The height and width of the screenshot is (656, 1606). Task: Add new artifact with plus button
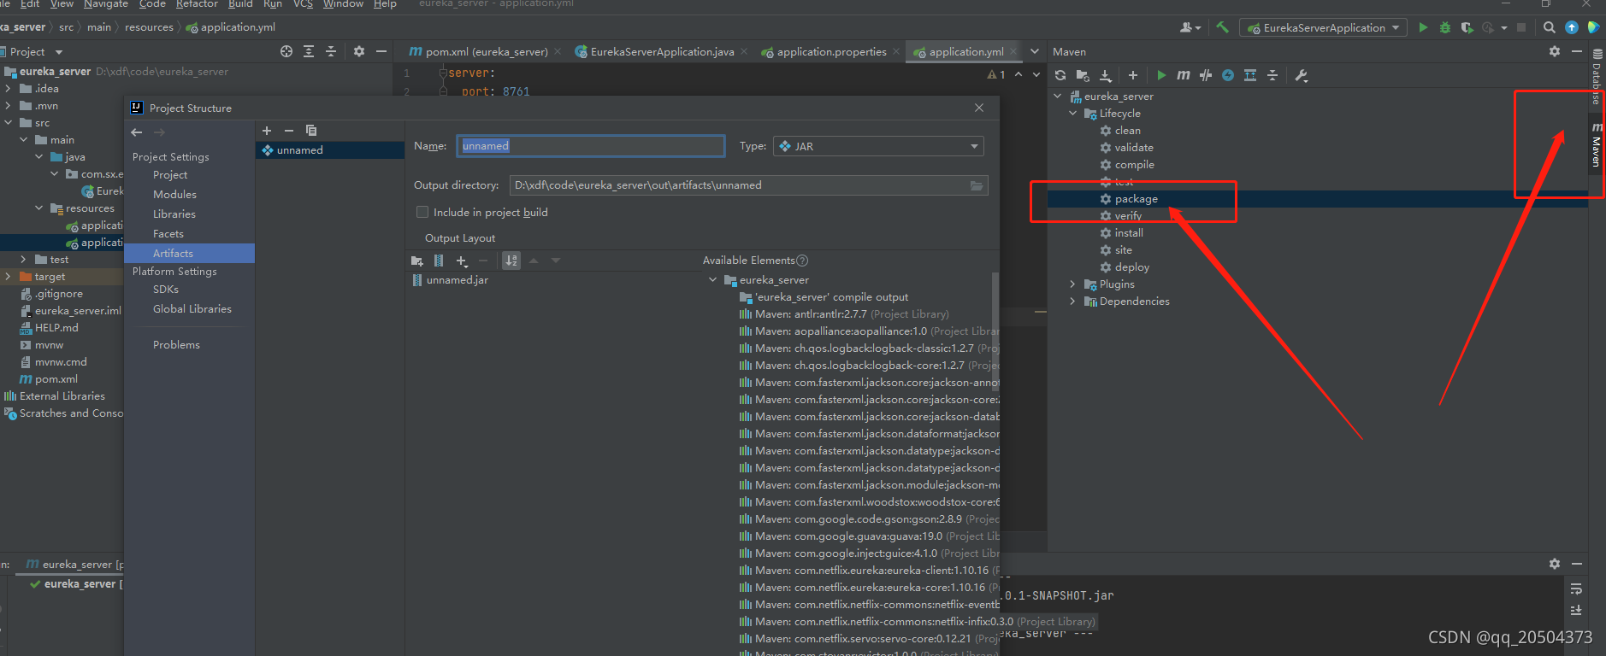[267, 131]
